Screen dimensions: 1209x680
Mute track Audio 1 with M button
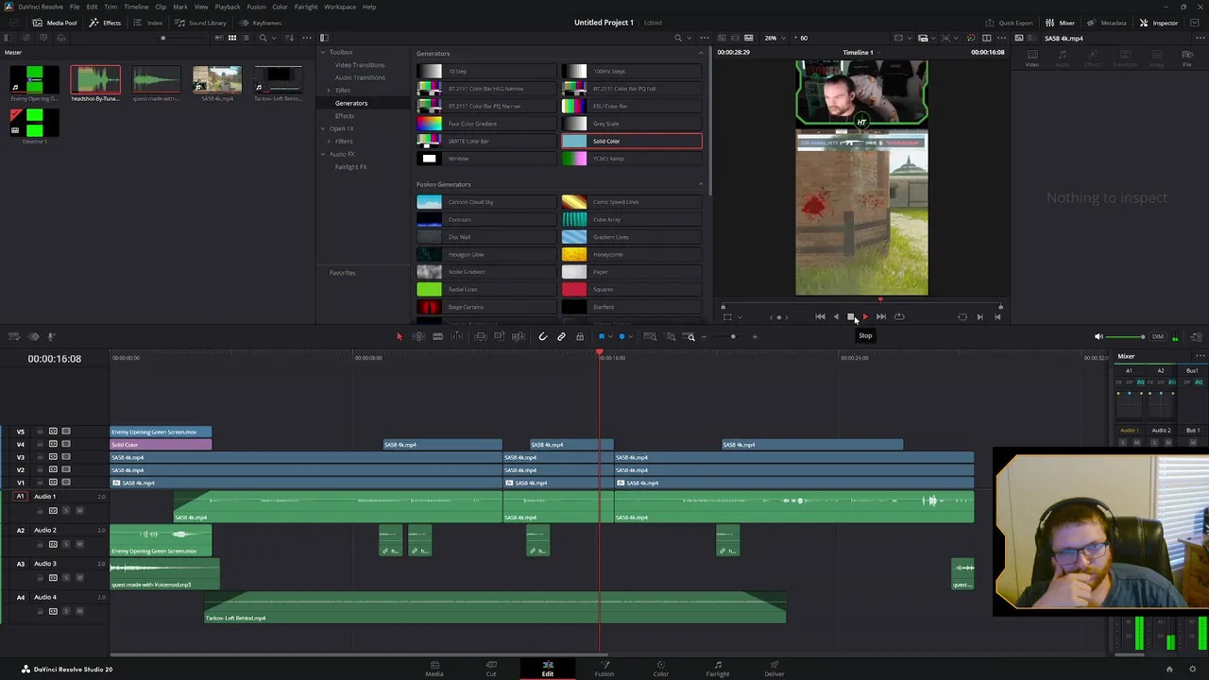pyautogui.click(x=79, y=511)
